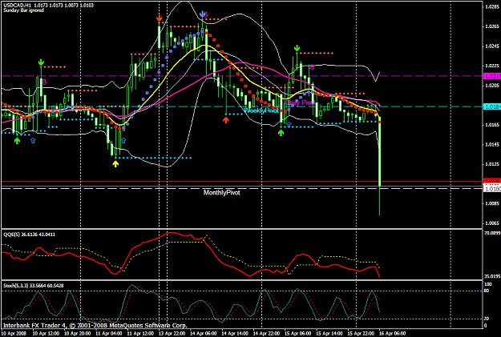Select the MonthlyPivot label
501x337 pixels.
[x=221, y=193]
